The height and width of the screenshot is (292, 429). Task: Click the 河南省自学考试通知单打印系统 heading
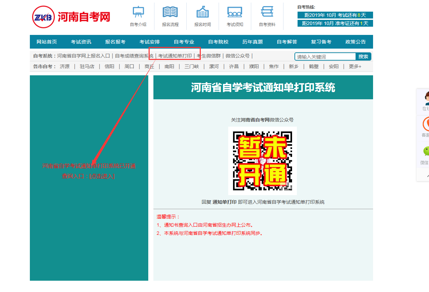point(263,87)
